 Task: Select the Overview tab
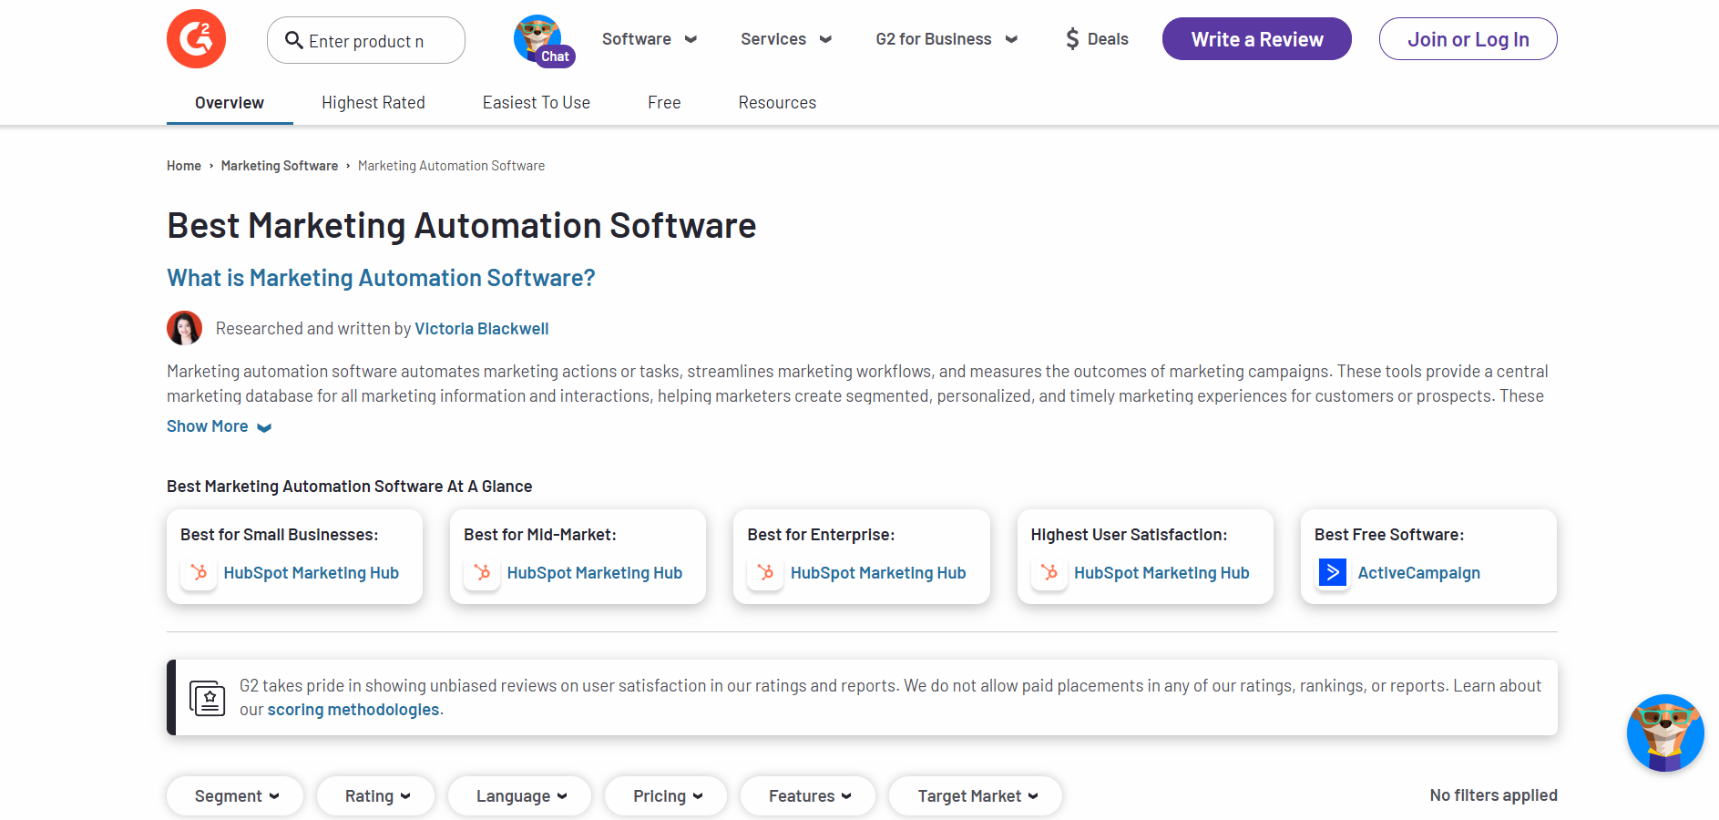pos(230,103)
